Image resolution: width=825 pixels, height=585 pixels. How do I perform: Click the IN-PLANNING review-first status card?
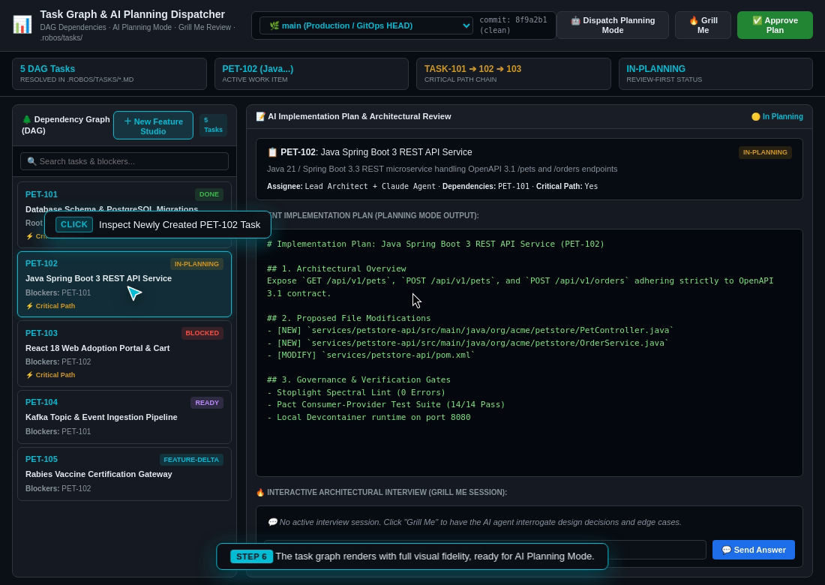(x=715, y=73)
